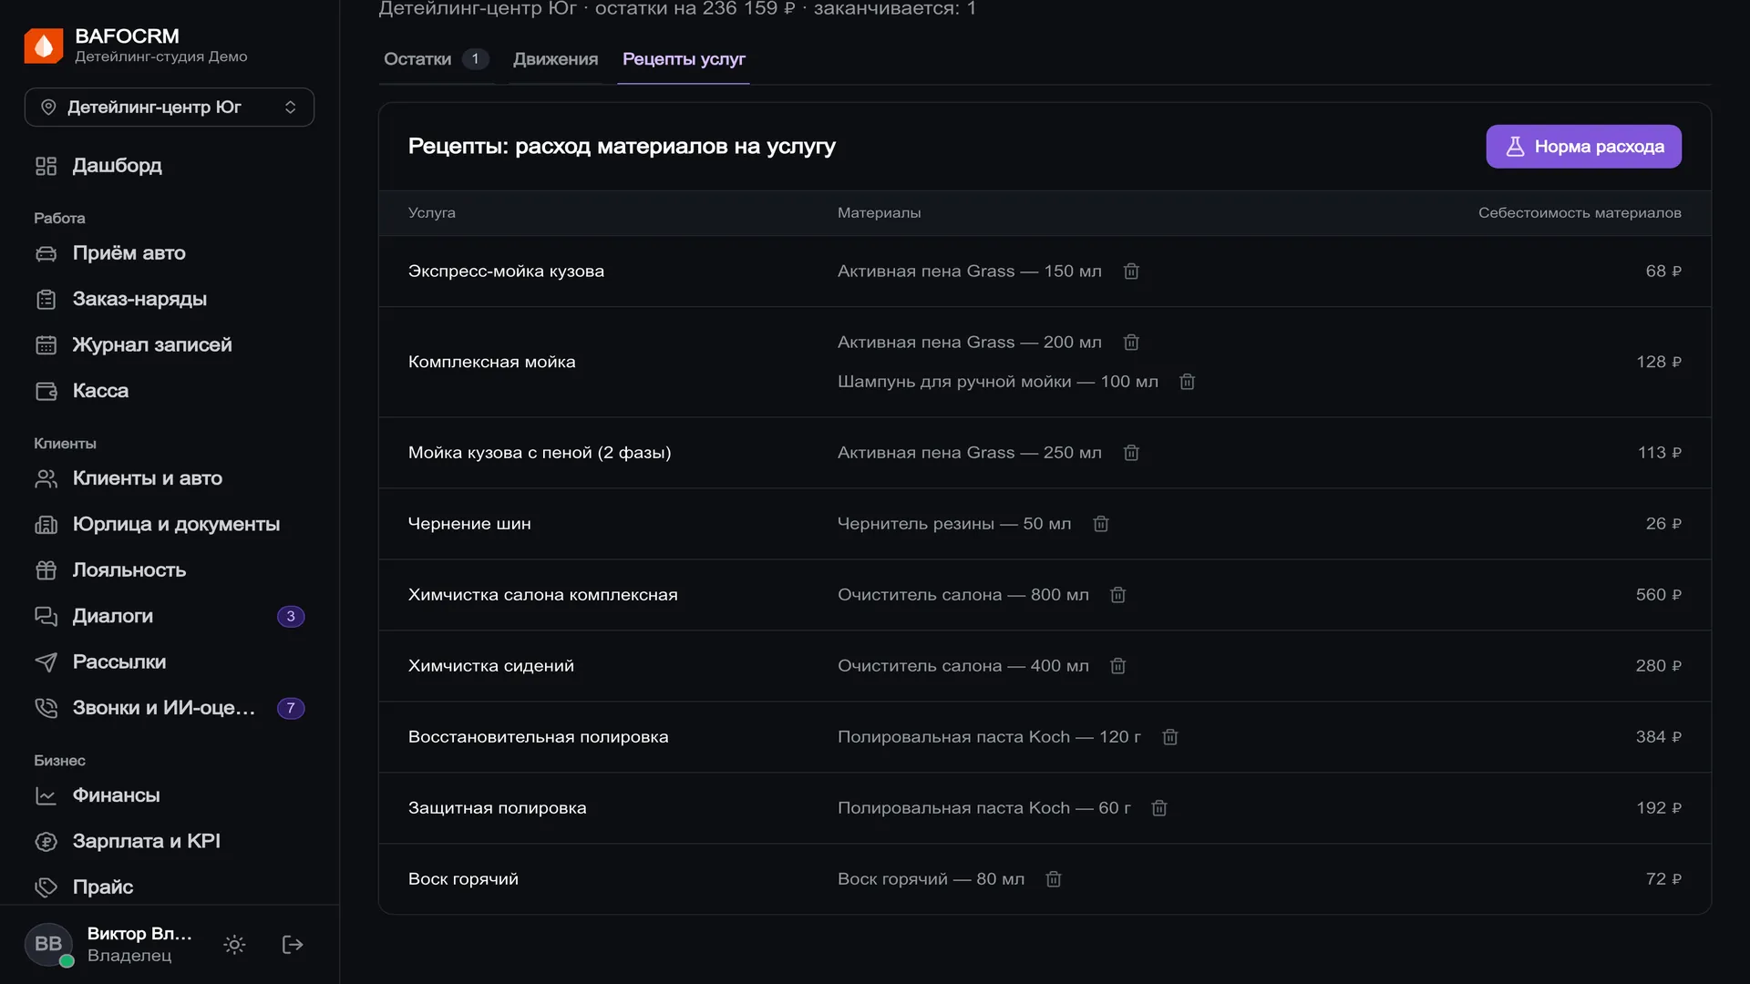Screen dimensions: 1750x984
Task: Remove Полировальная паста Koch 60 г item
Action: click(1159, 808)
